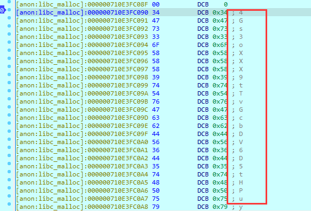Image resolution: width=311 pixels, height=211 pixels.
Task: Click comment G on row 000000710E3FC091
Action: click(x=241, y=21)
